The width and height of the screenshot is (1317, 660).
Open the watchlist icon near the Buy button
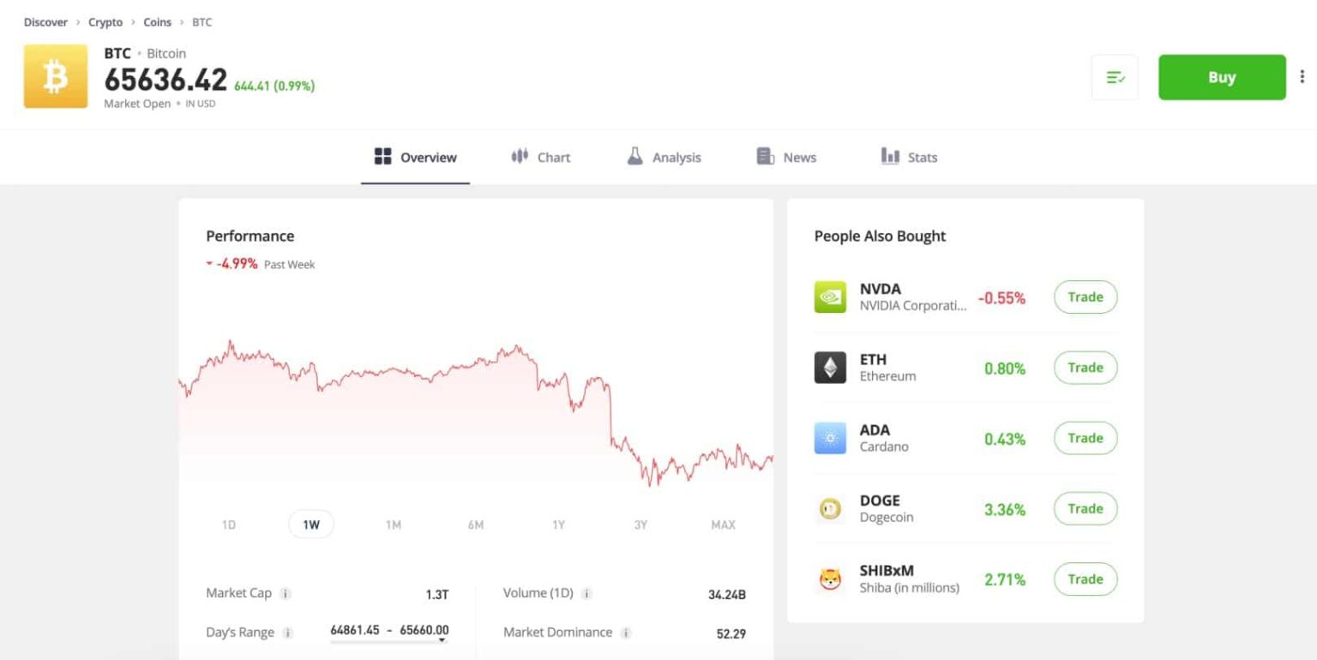pos(1114,76)
